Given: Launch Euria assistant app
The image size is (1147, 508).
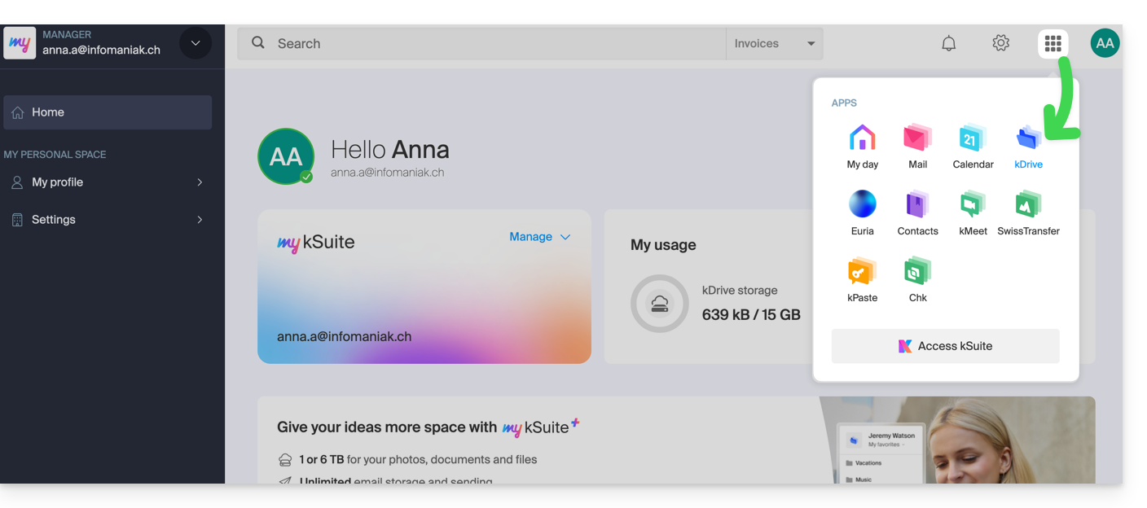Looking at the screenshot, I should pos(862,205).
